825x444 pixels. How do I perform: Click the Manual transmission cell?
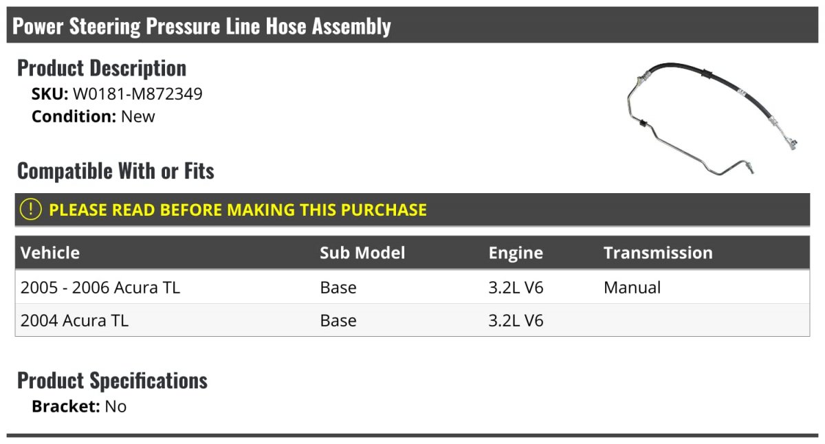point(632,287)
